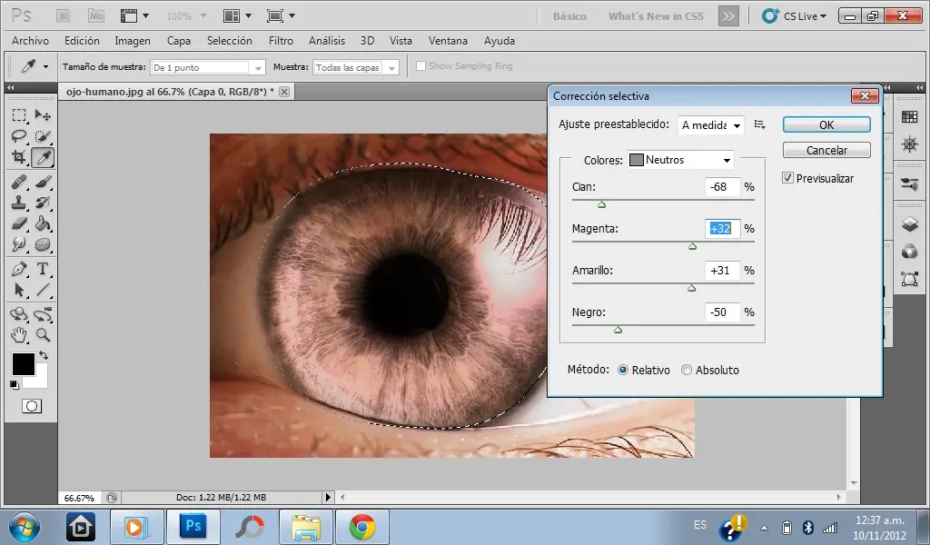This screenshot has height=545, width=930.
Task: Open the Imagen menu
Action: click(133, 40)
